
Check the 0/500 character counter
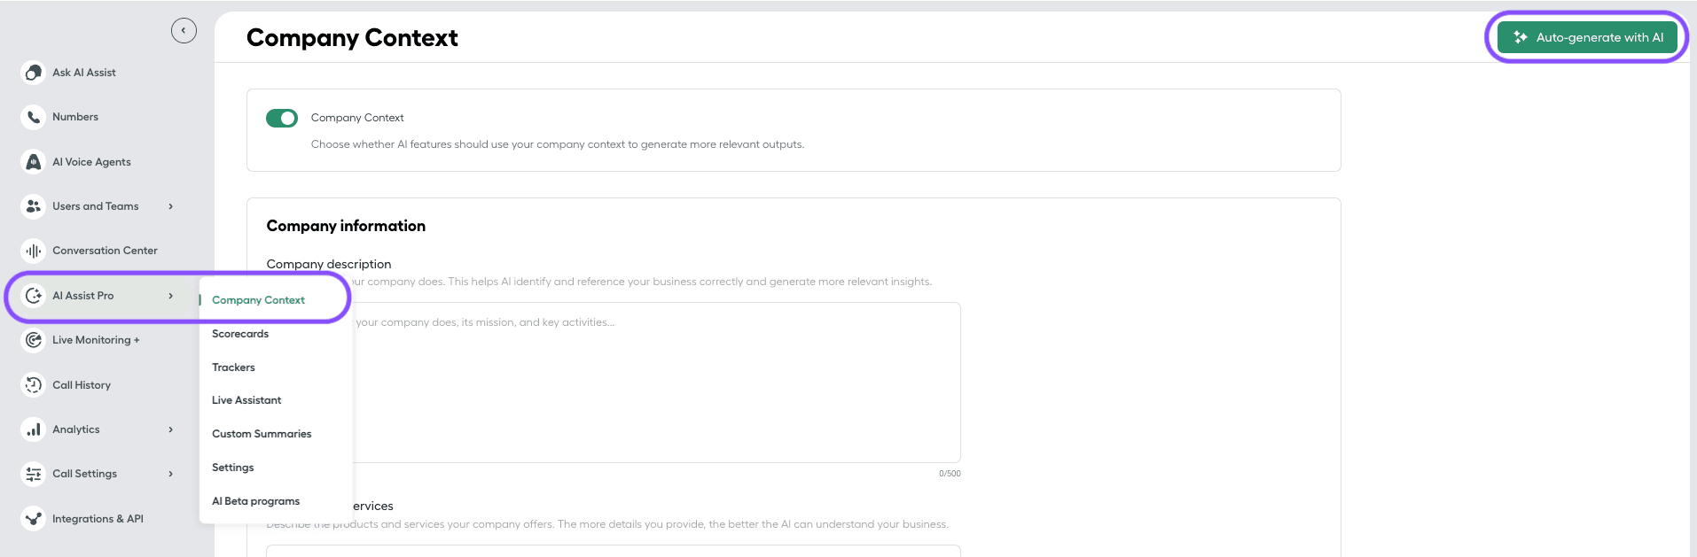click(949, 473)
